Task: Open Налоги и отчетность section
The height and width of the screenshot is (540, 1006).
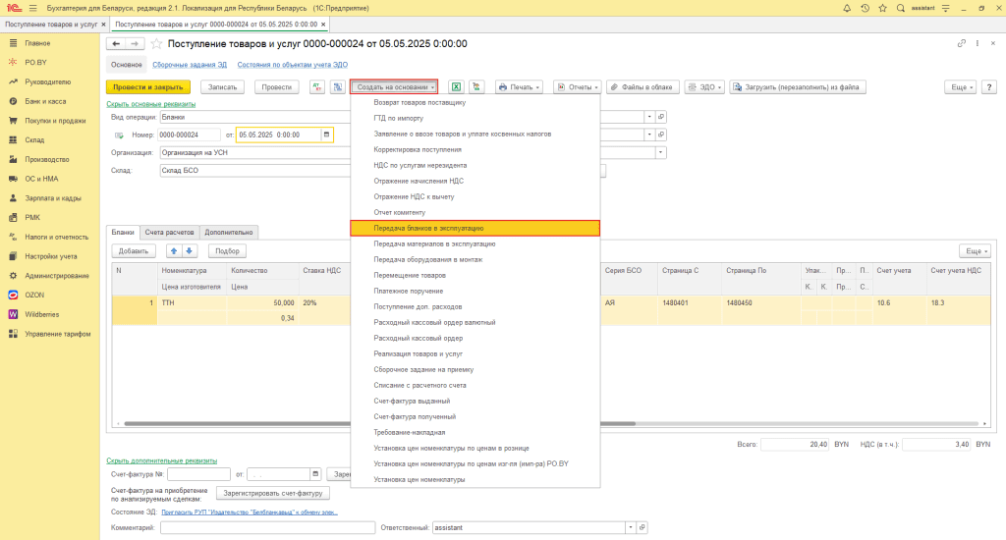Action: (56, 237)
